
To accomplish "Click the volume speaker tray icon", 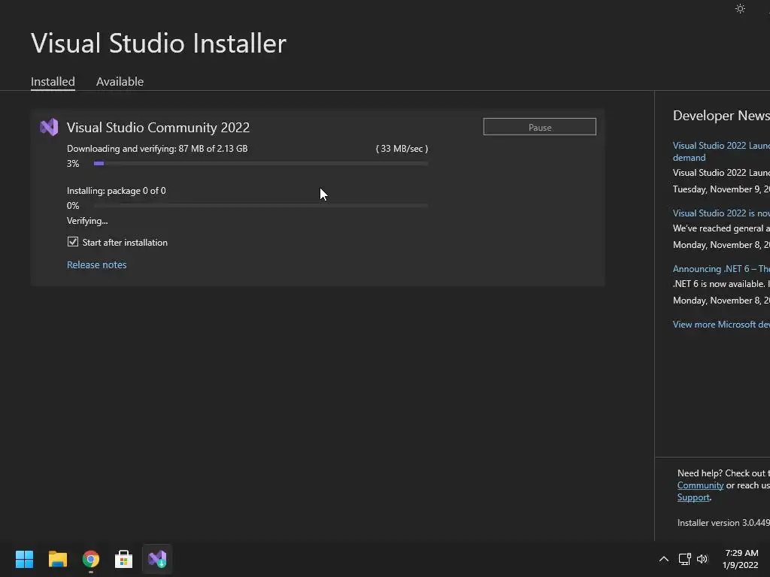I will pos(702,559).
